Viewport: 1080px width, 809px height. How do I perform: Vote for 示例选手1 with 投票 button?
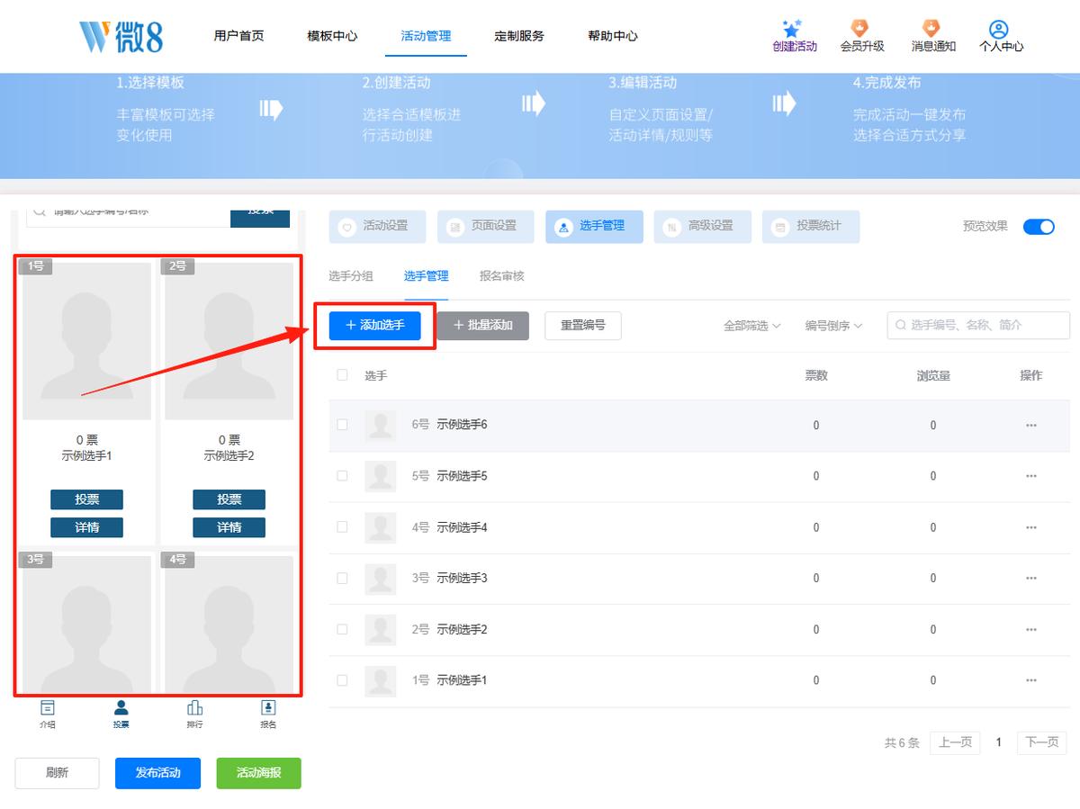(x=86, y=499)
